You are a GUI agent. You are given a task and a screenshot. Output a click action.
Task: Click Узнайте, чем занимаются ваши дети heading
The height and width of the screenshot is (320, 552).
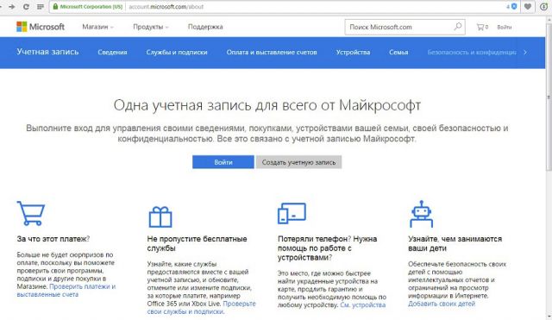pyautogui.click(x=455, y=243)
